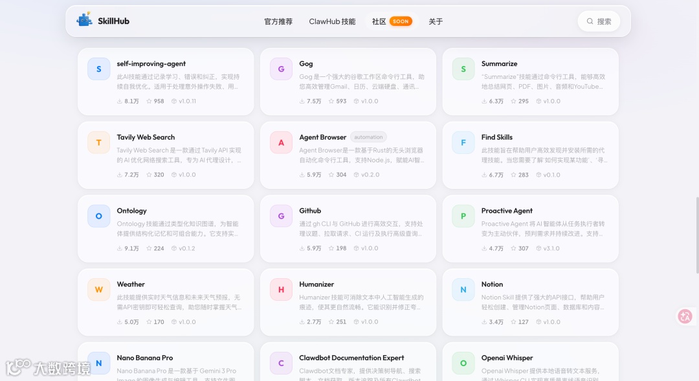Open the Openai Whisper skill title
The width and height of the screenshot is (699, 381).
coord(507,358)
